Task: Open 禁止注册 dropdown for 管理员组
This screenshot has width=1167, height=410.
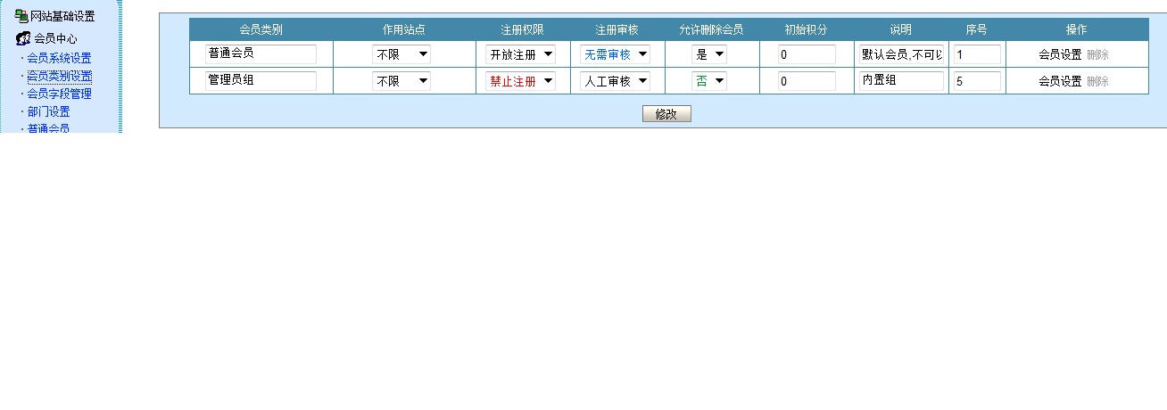Action: (521, 81)
